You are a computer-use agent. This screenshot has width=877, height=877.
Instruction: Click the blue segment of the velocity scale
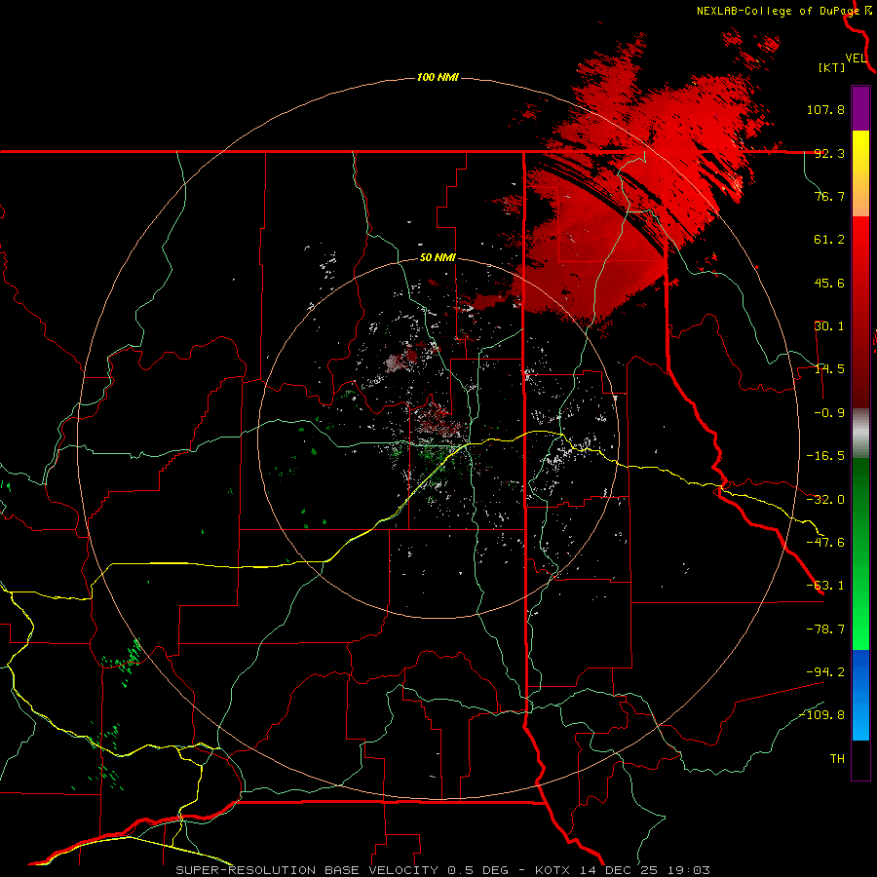(860, 695)
